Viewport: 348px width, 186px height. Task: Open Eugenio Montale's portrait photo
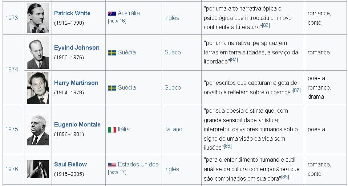38,129
